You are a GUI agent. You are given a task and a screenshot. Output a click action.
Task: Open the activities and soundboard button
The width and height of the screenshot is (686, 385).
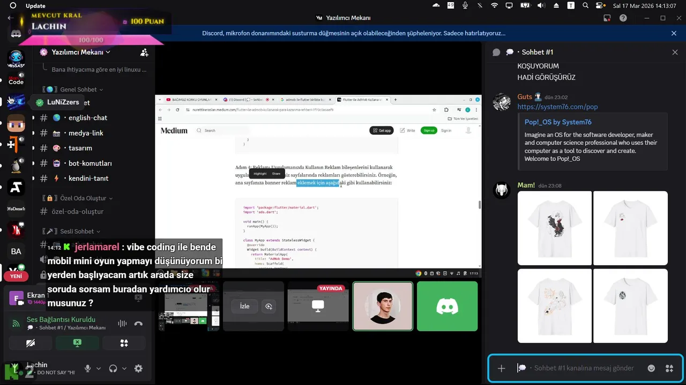[124, 343]
